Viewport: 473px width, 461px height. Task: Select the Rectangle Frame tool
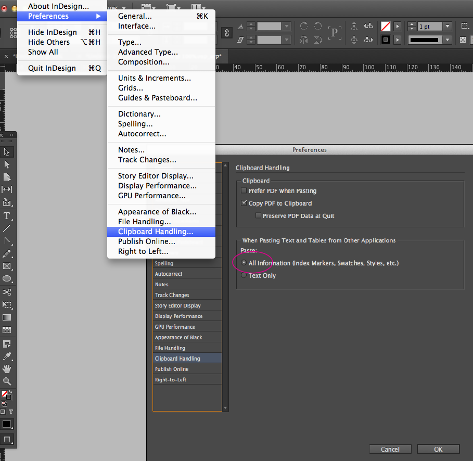(x=7, y=266)
